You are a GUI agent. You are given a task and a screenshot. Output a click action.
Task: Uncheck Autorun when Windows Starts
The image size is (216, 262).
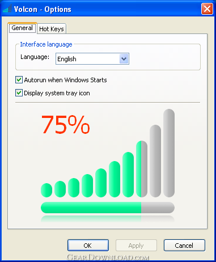(x=19, y=80)
